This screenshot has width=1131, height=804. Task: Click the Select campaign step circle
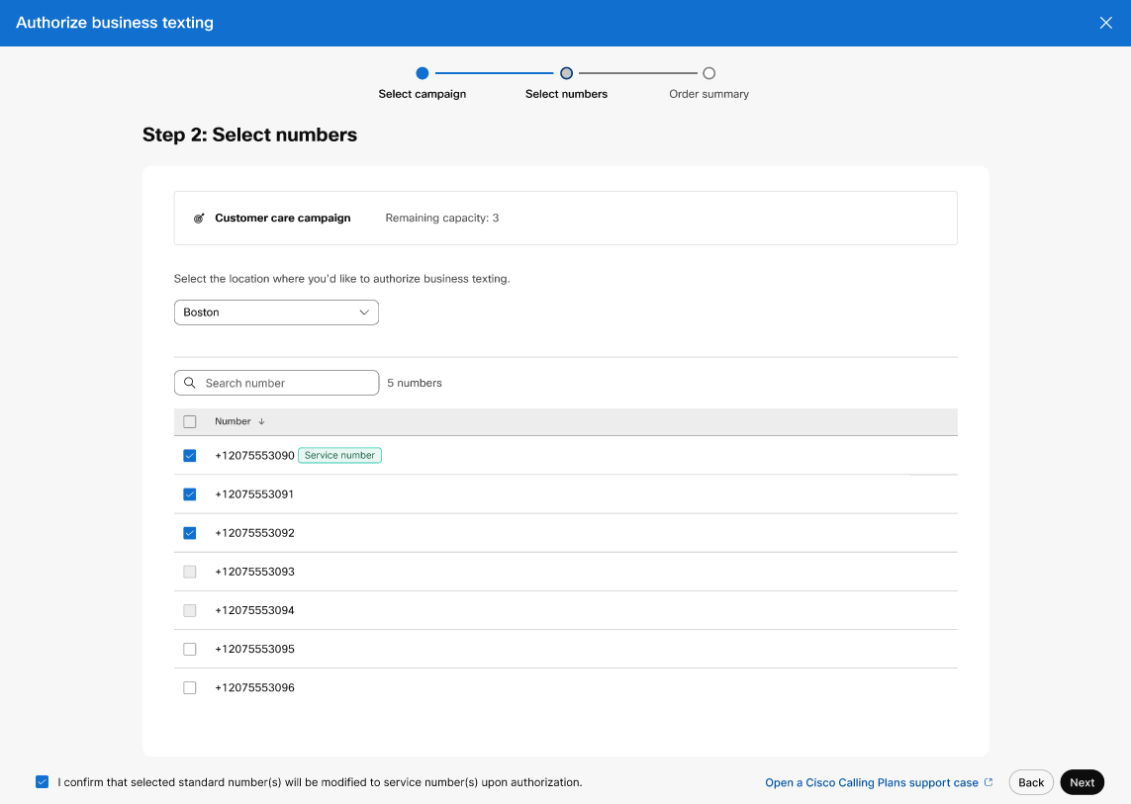pyautogui.click(x=423, y=73)
